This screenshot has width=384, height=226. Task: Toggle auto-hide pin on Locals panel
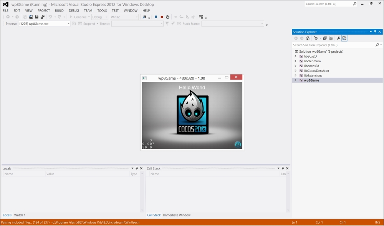click(137, 168)
